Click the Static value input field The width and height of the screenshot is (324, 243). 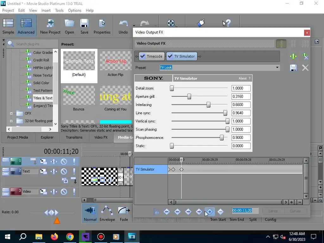coord(241,146)
